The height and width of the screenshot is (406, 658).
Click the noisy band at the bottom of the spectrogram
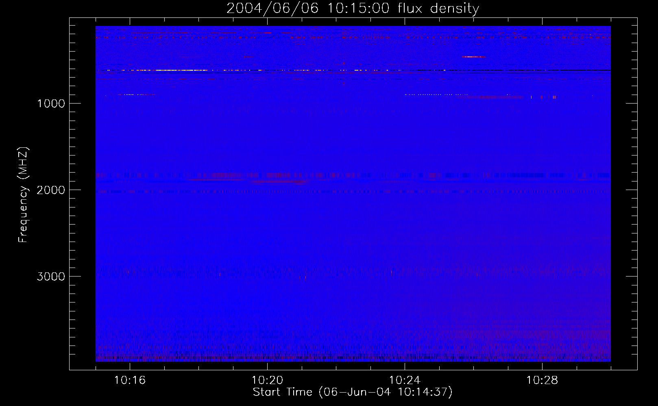[x=353, y=356]
